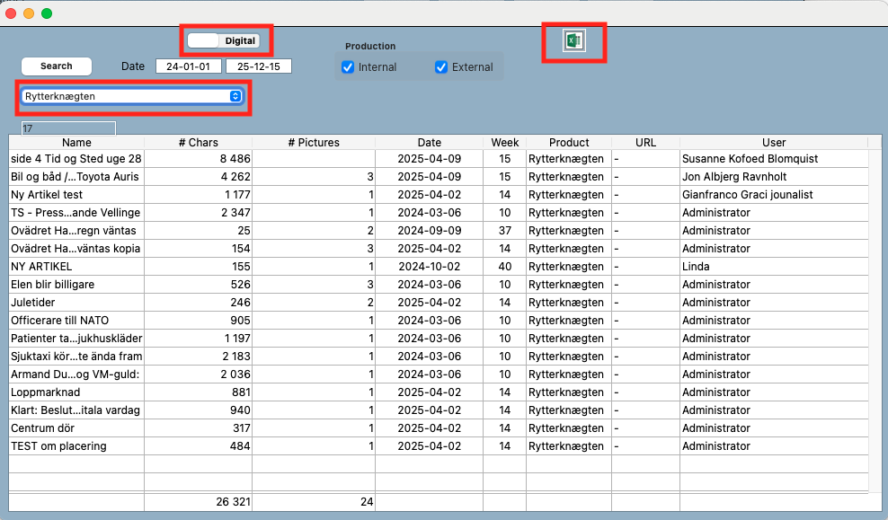Click the end date field 25-12-15
888x520 pixels.
[x=258, y=66]
